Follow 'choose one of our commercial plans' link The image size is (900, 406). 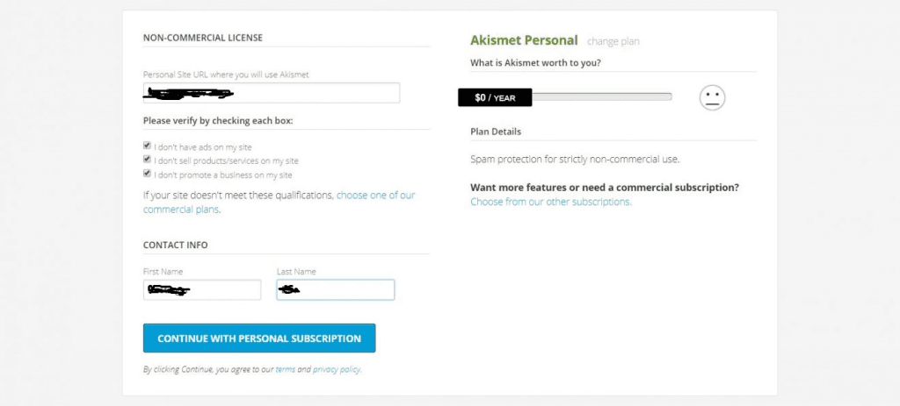pos(279,203)
